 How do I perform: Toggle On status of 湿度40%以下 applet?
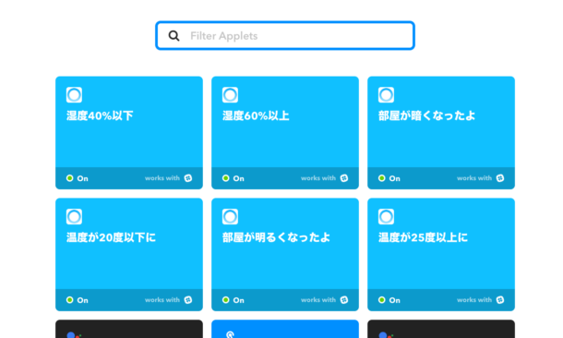point(78,178)
